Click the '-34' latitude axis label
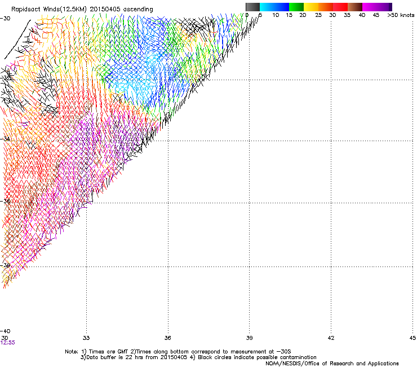The image size is (417, 367). tap(5, 139)
